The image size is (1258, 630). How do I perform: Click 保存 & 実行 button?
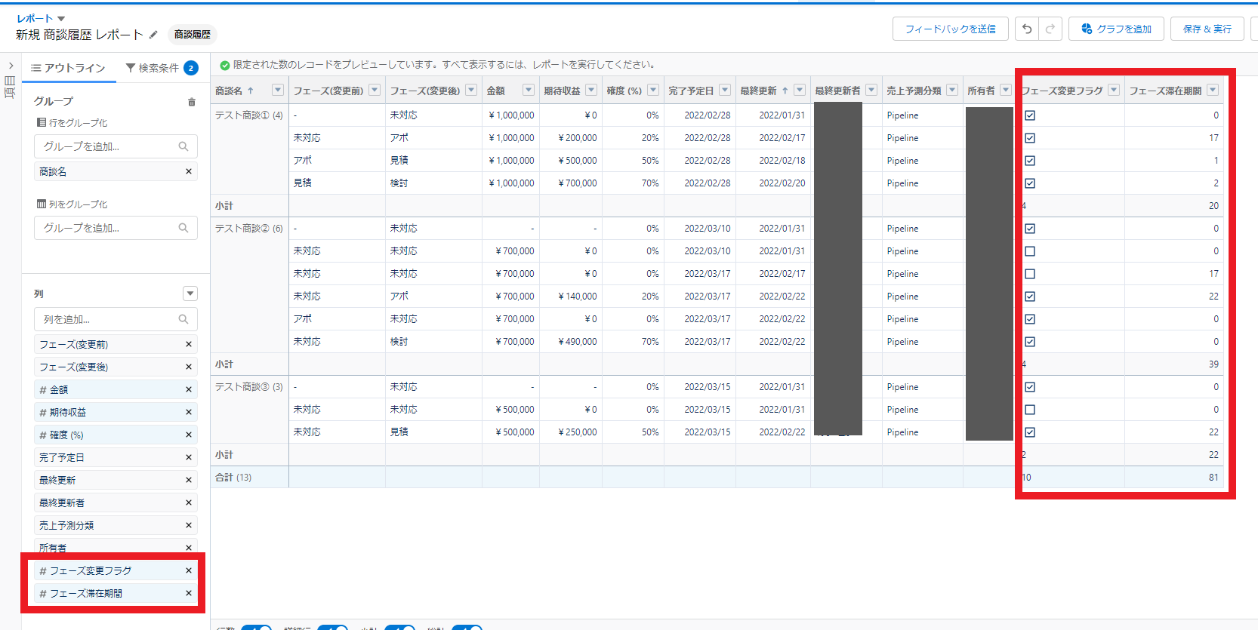click(x=1207, y=29)
